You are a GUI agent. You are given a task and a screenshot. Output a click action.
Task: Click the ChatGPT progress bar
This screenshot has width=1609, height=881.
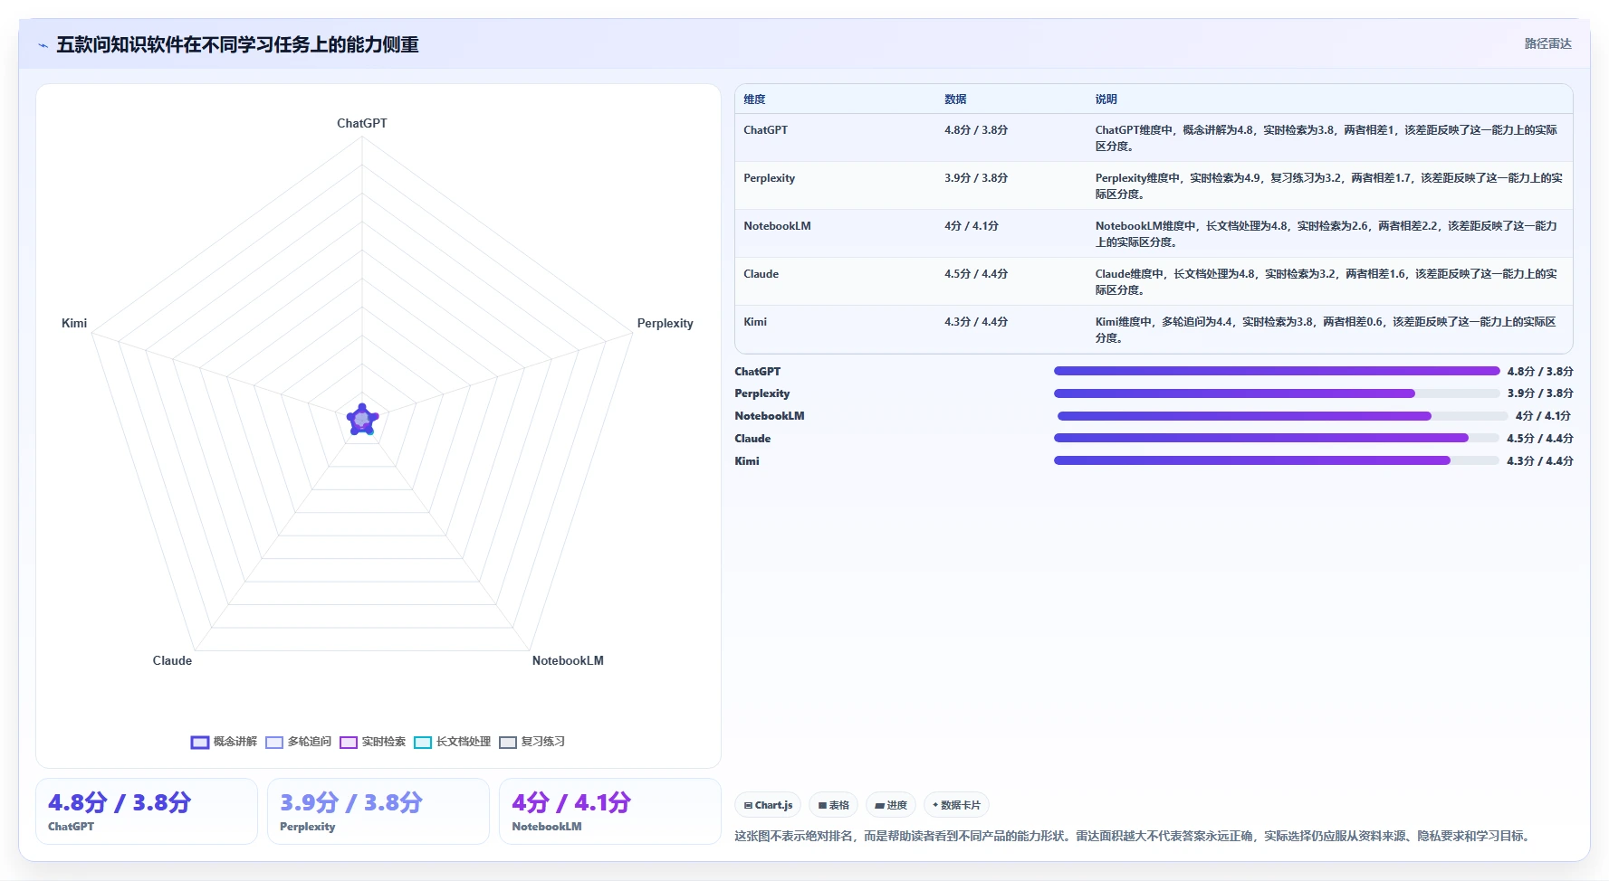click(x=1277, y=371)
